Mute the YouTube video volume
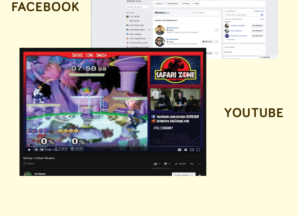This screenshot has width=298, height=216. pos(42,150)
